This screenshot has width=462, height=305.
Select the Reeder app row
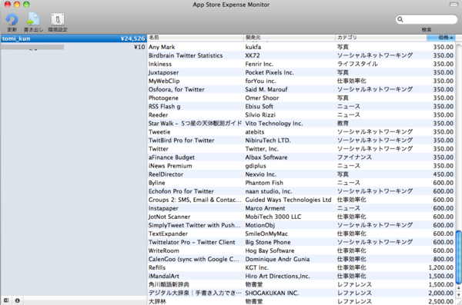[x=301, y=115]
